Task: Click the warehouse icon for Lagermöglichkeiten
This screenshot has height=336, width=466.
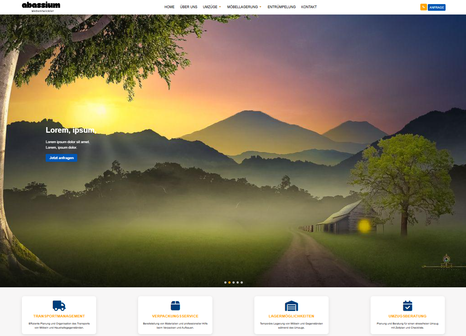Action: point(291,306)
